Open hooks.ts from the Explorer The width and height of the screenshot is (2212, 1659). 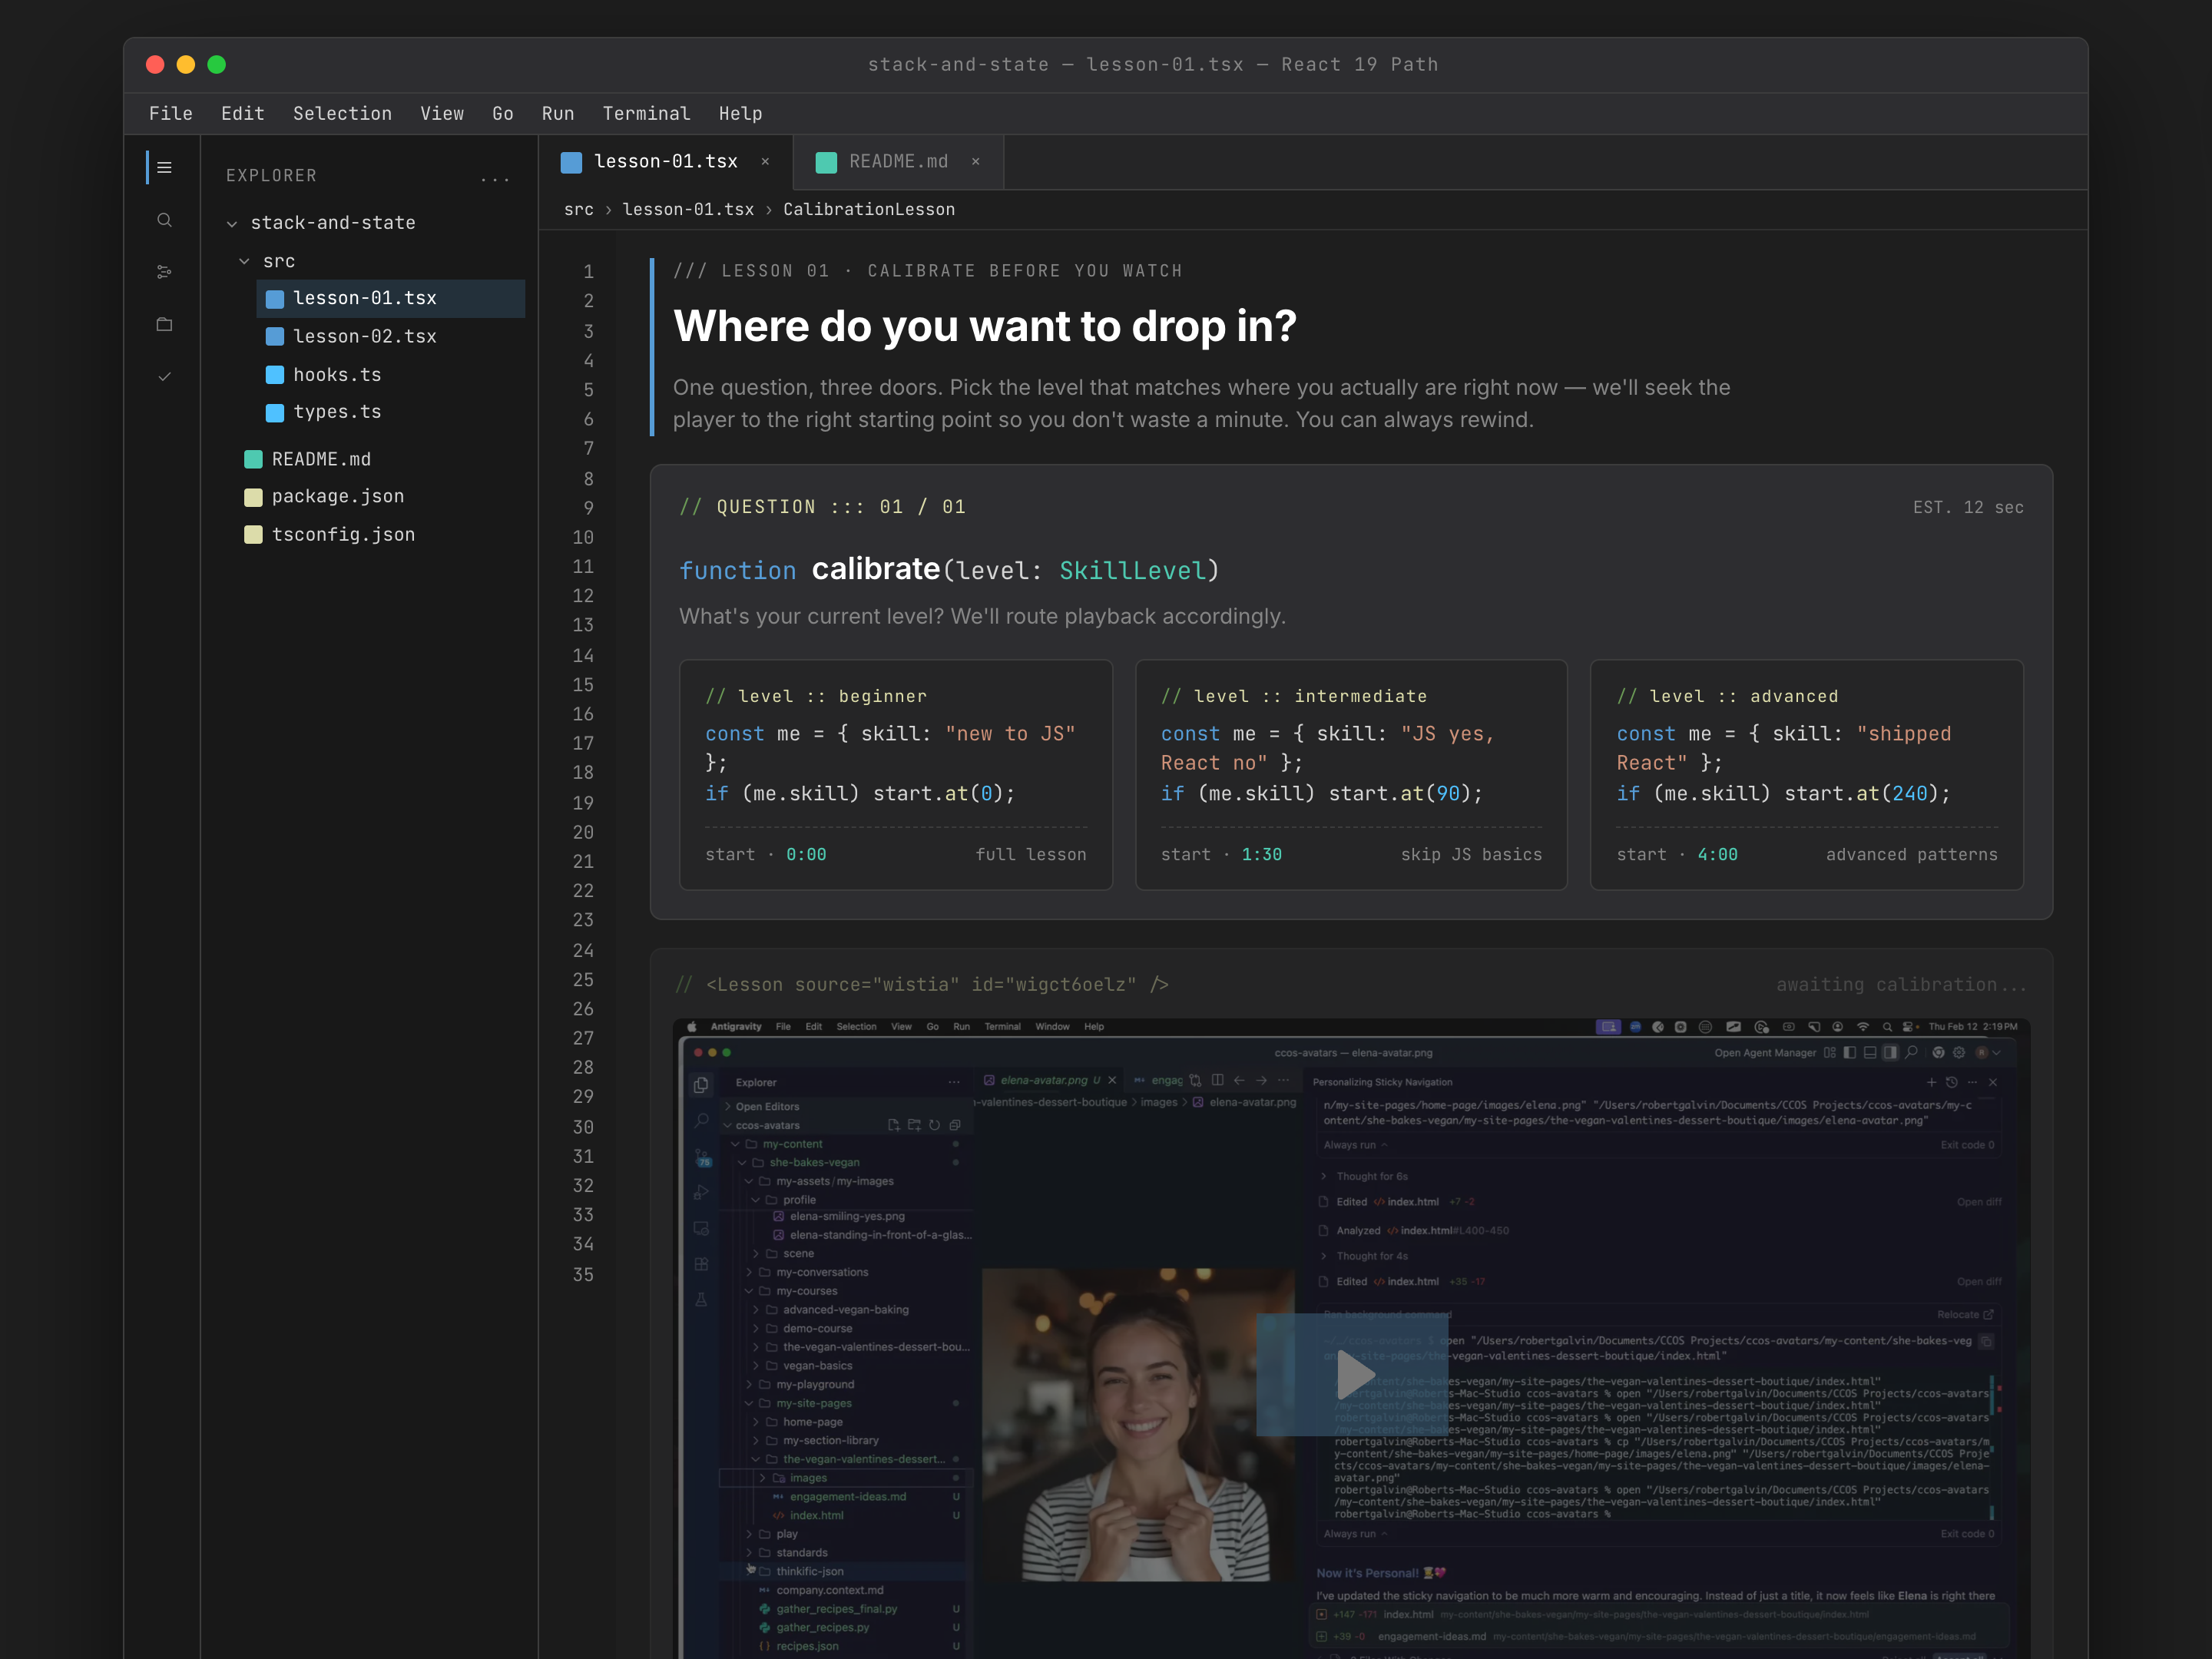(390, 375)
